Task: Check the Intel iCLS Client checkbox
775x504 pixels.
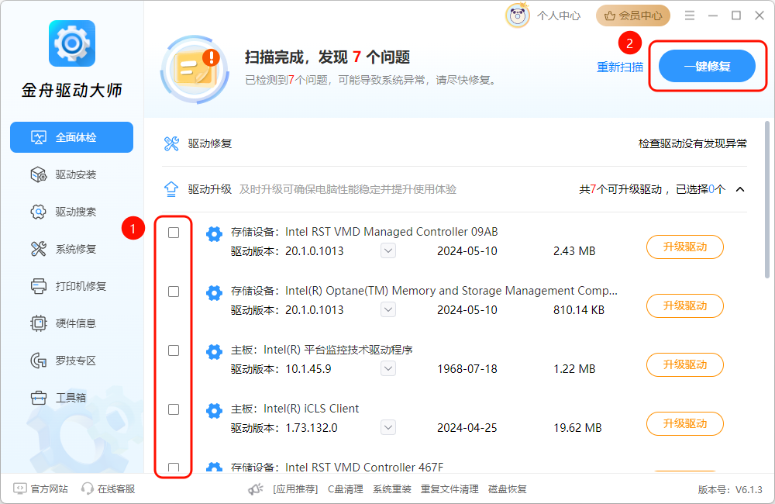Action: (174, 409)
